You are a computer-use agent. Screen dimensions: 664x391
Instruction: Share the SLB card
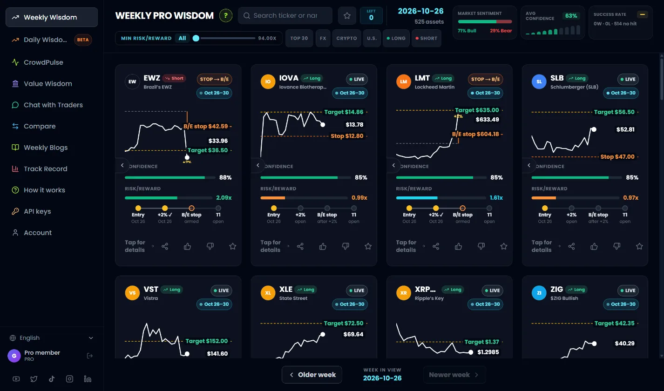pyautogui.click(x=571, y=246)
